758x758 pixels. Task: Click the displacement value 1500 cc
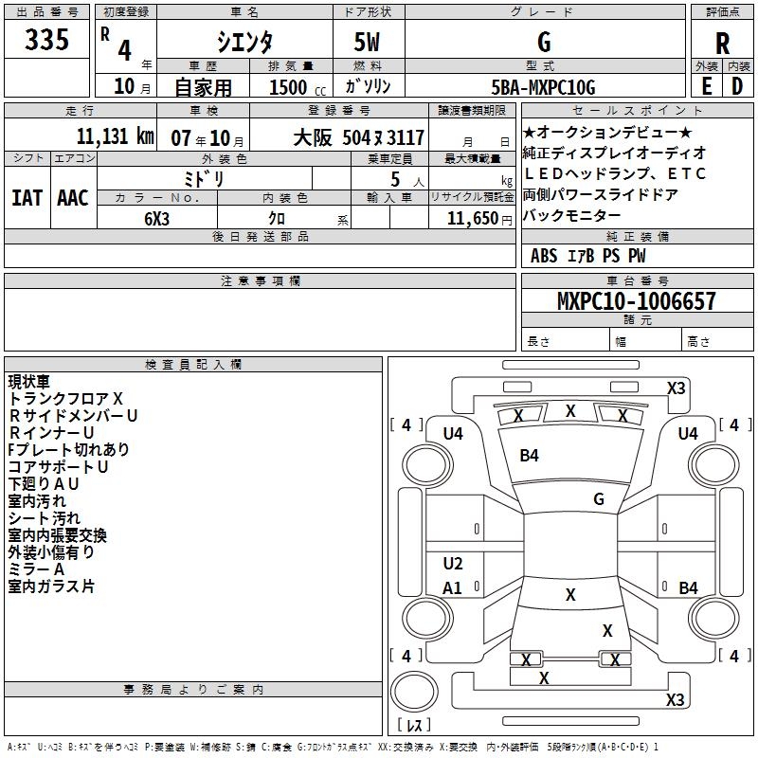[298, 87]
